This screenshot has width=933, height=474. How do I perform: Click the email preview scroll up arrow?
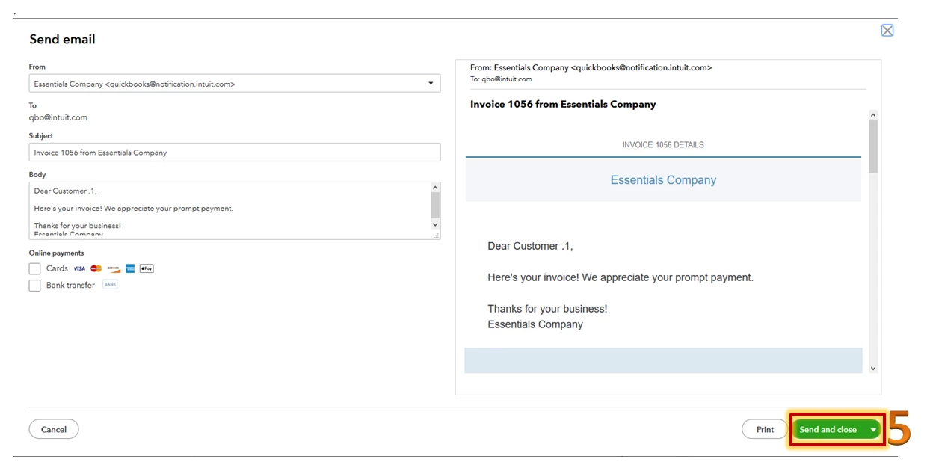[x=872, y=115]
